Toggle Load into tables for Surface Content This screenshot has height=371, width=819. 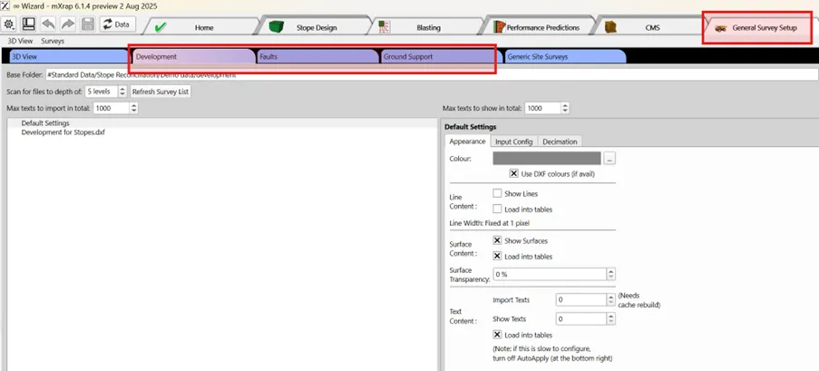click(x=497, y=257)
